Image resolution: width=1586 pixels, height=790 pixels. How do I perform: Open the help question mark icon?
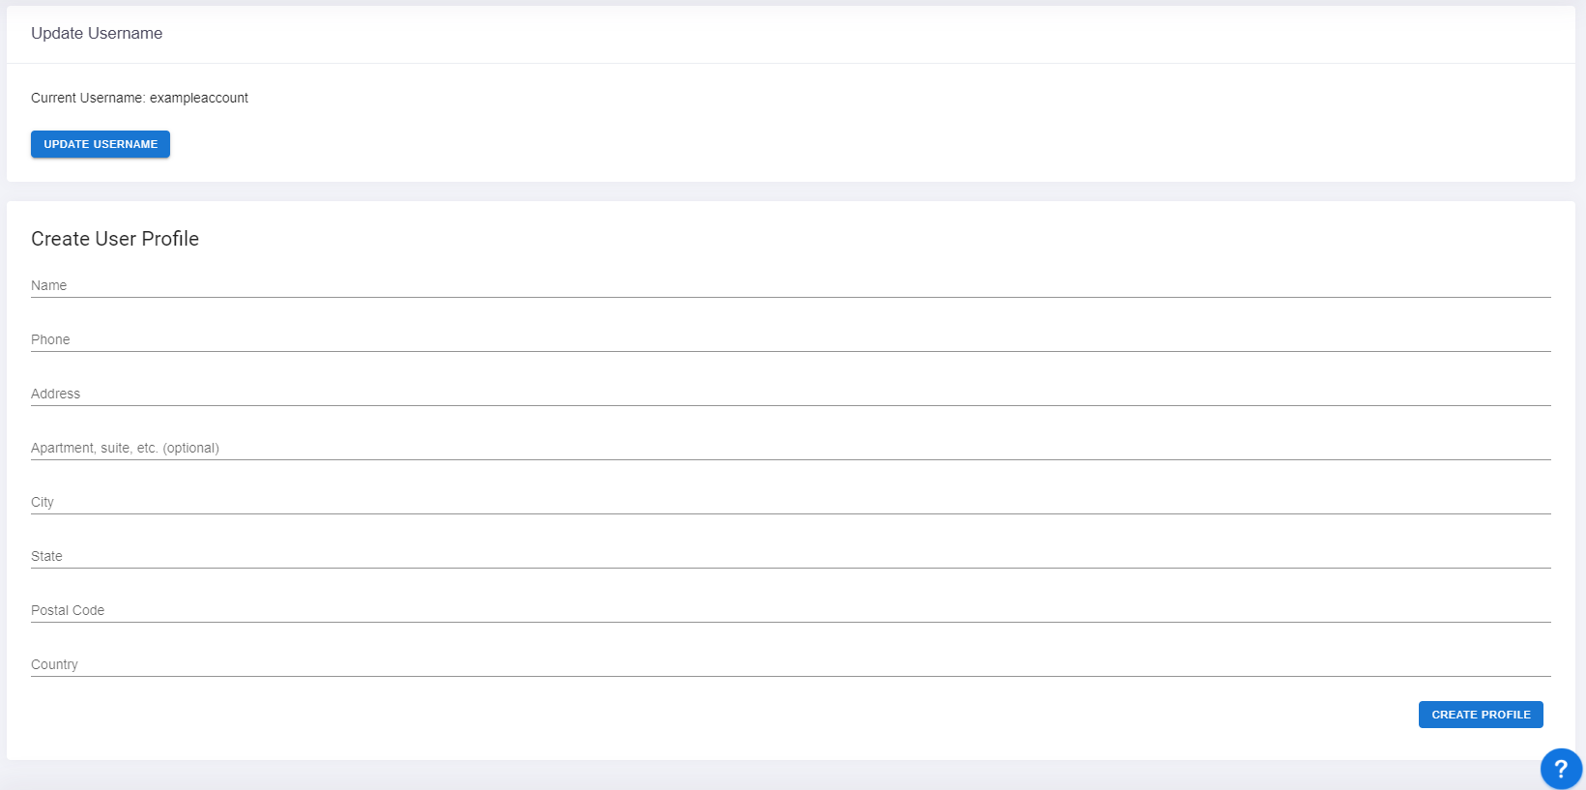(1561, 769)
